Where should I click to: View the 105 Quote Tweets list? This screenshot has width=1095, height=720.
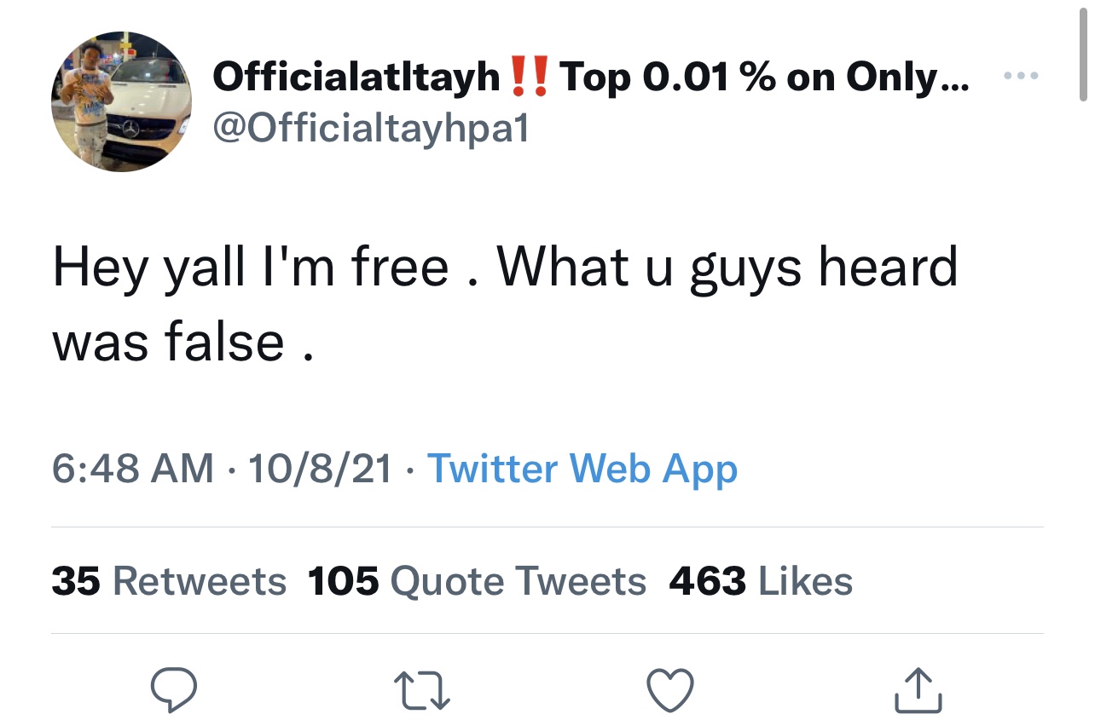click(x=477, y=581)
